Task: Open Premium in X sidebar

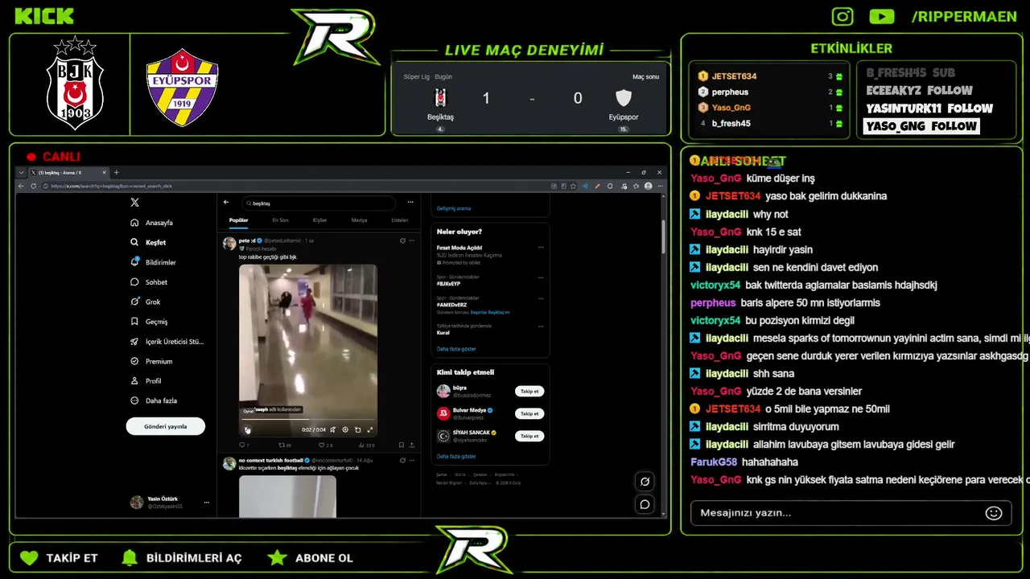Action: 151,361
